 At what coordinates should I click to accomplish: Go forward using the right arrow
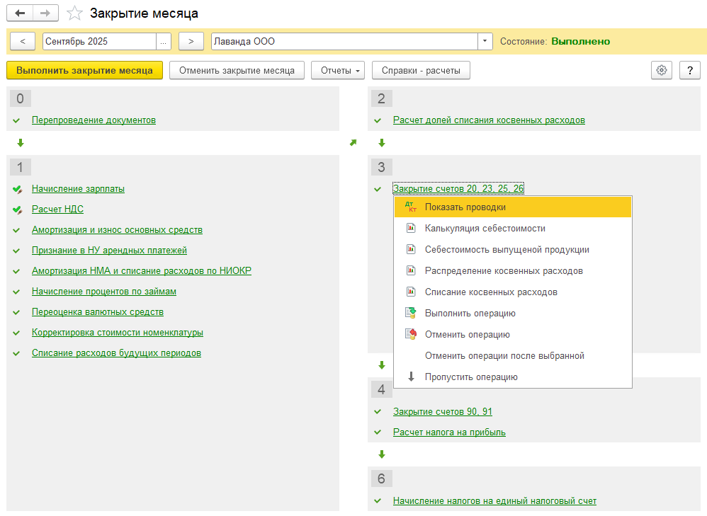point(45,13)
